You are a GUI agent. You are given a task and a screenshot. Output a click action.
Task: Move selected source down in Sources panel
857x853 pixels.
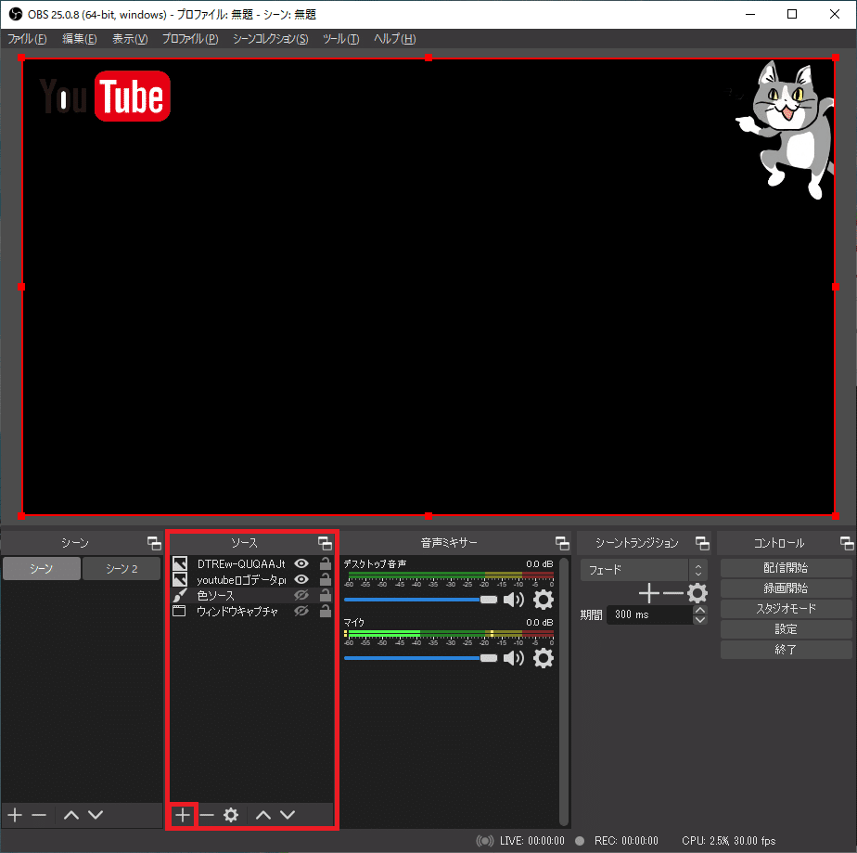(288, 815)
